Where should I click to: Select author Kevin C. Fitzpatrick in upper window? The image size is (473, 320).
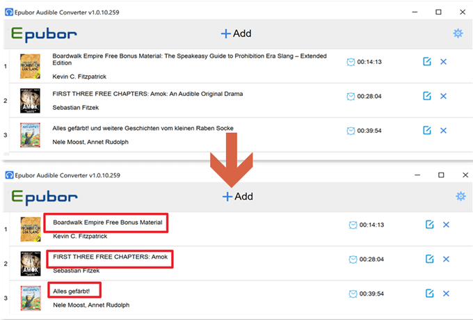79,77
